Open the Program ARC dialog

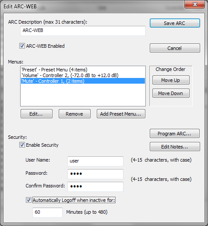click(x=175, y=134)
